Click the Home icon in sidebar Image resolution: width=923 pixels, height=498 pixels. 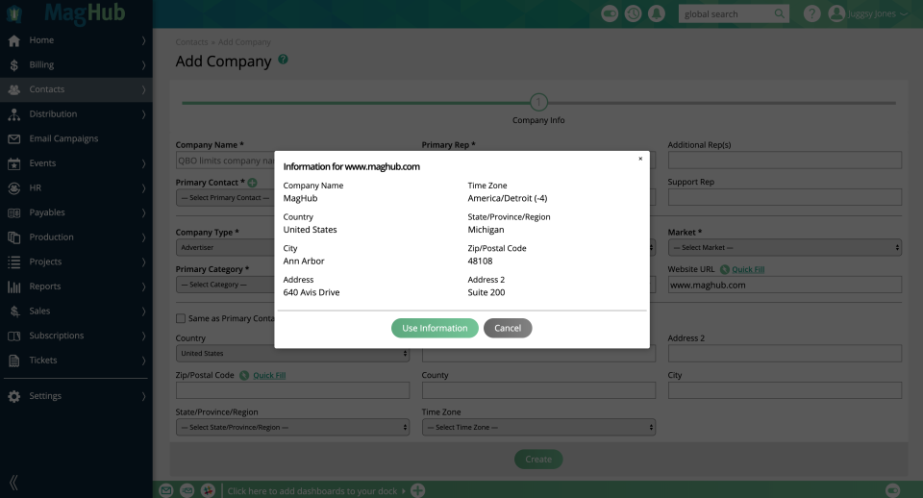[14, 40]
